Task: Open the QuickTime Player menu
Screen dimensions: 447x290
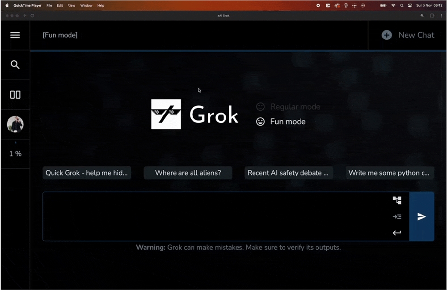Action: coord(27,5)
